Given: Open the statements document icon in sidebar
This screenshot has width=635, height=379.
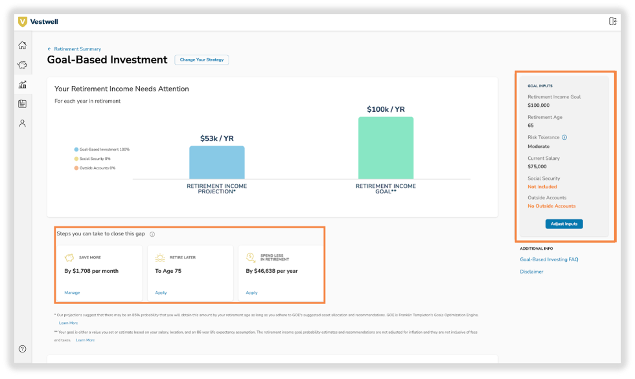Looking at the screenshot, I should 22,103.
